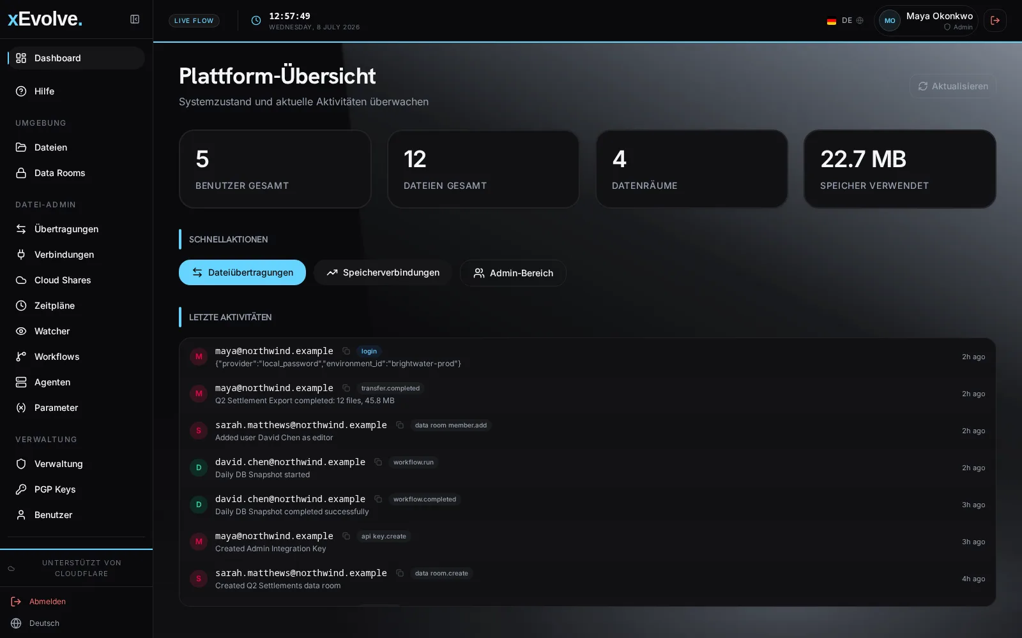Click Maya Okonkwo user name
Image resolution: width=1022 pixels, height=638 pixels.
point(940,16)
